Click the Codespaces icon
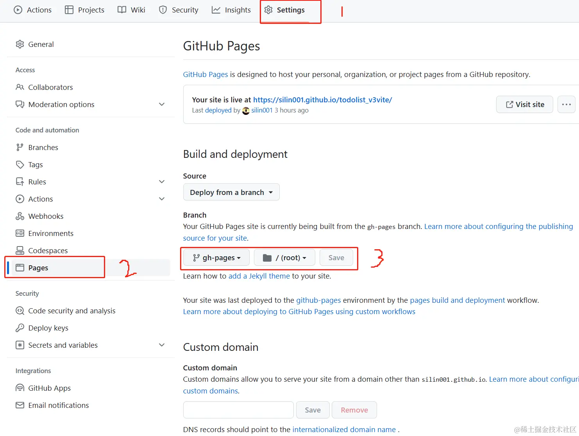The height and width of the screenshot is (436, 579). point(20,250)
